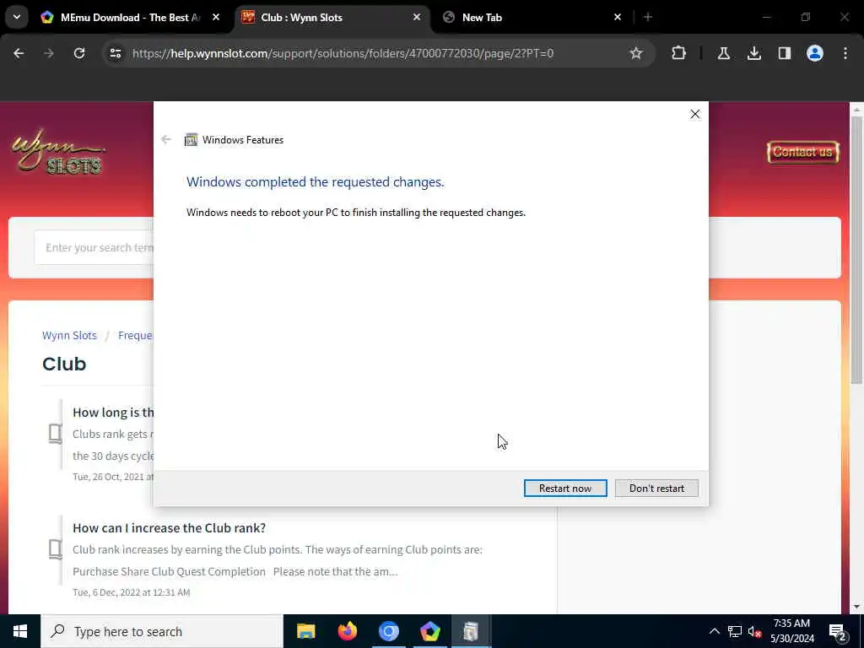Click the Club page heading
The height and width of the screenshot is (648, 864).
(64, 364)
